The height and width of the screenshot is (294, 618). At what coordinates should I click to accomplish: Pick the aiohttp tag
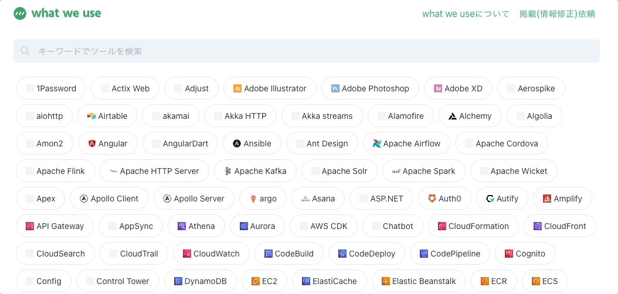(45, 116)
